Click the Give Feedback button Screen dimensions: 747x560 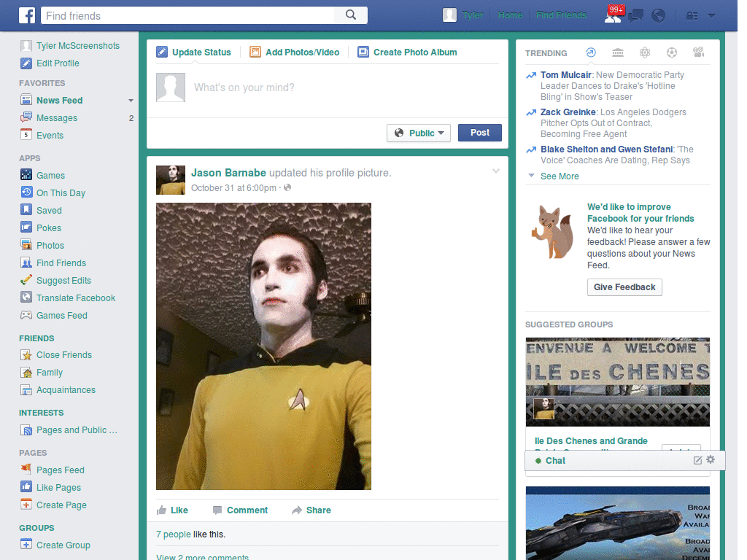(624, 287)
